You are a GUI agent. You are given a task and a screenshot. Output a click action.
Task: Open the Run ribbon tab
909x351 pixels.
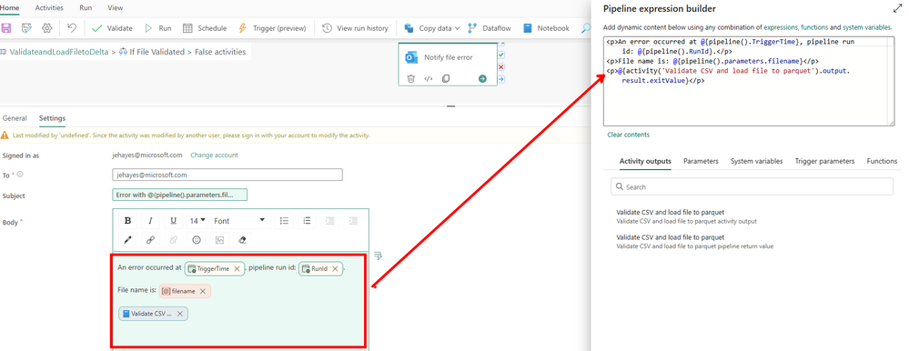[86, 9]
